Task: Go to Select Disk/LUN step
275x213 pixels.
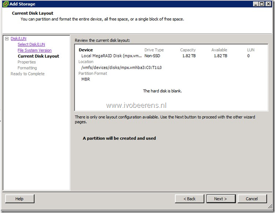Action: point(32,44)
